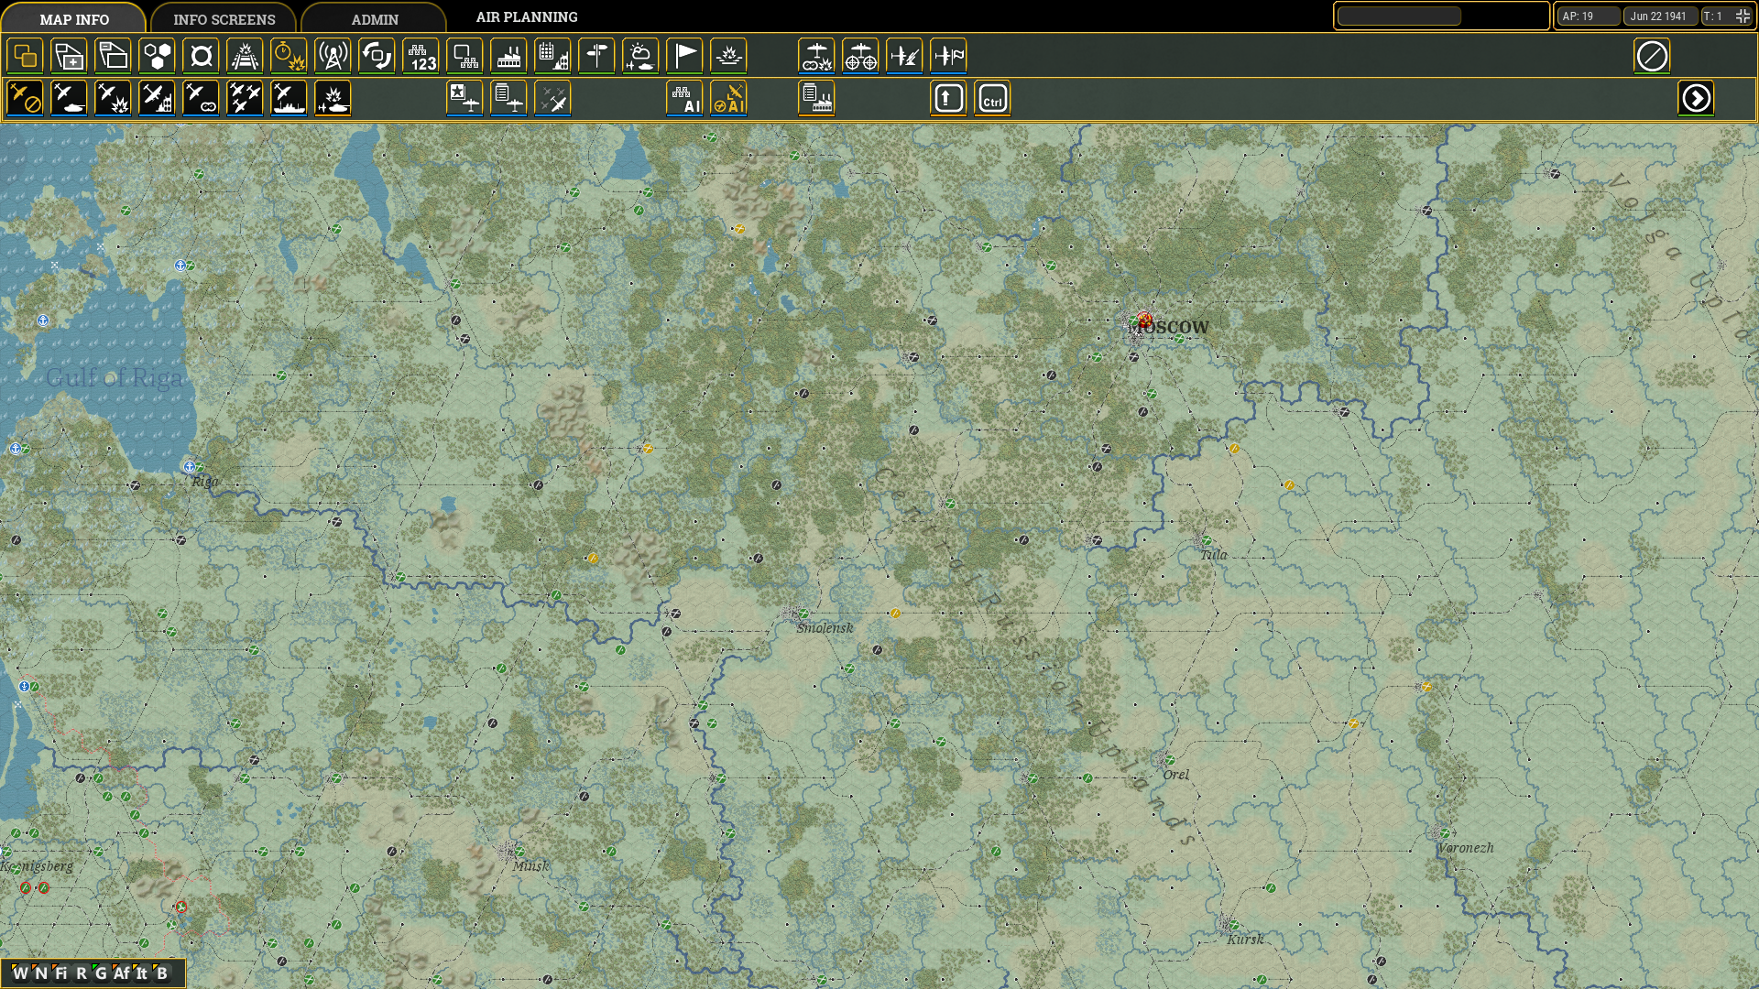Viewport: 1759px width, 989px height.
Task: Click the ground explosion icon
Action: (728, 56)
